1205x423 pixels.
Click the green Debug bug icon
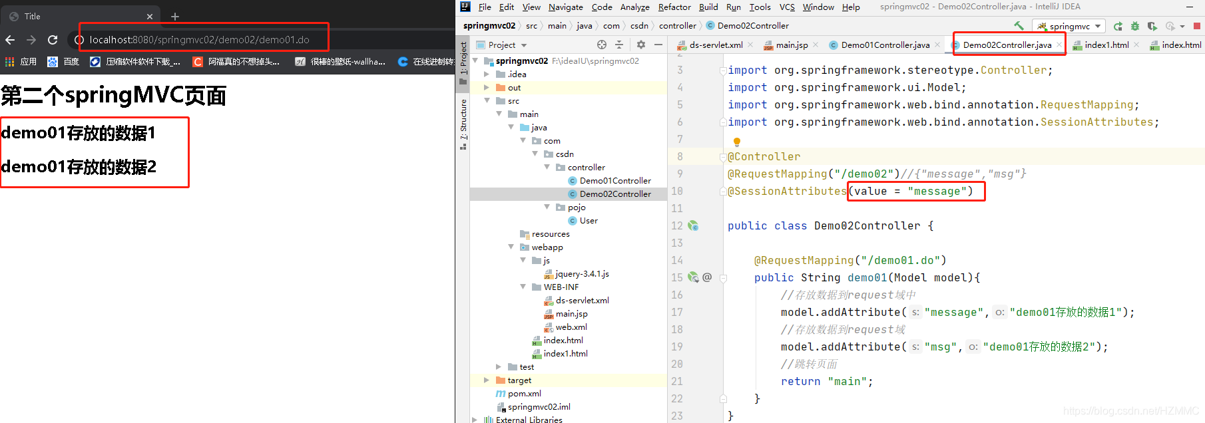click(1135, 26)
